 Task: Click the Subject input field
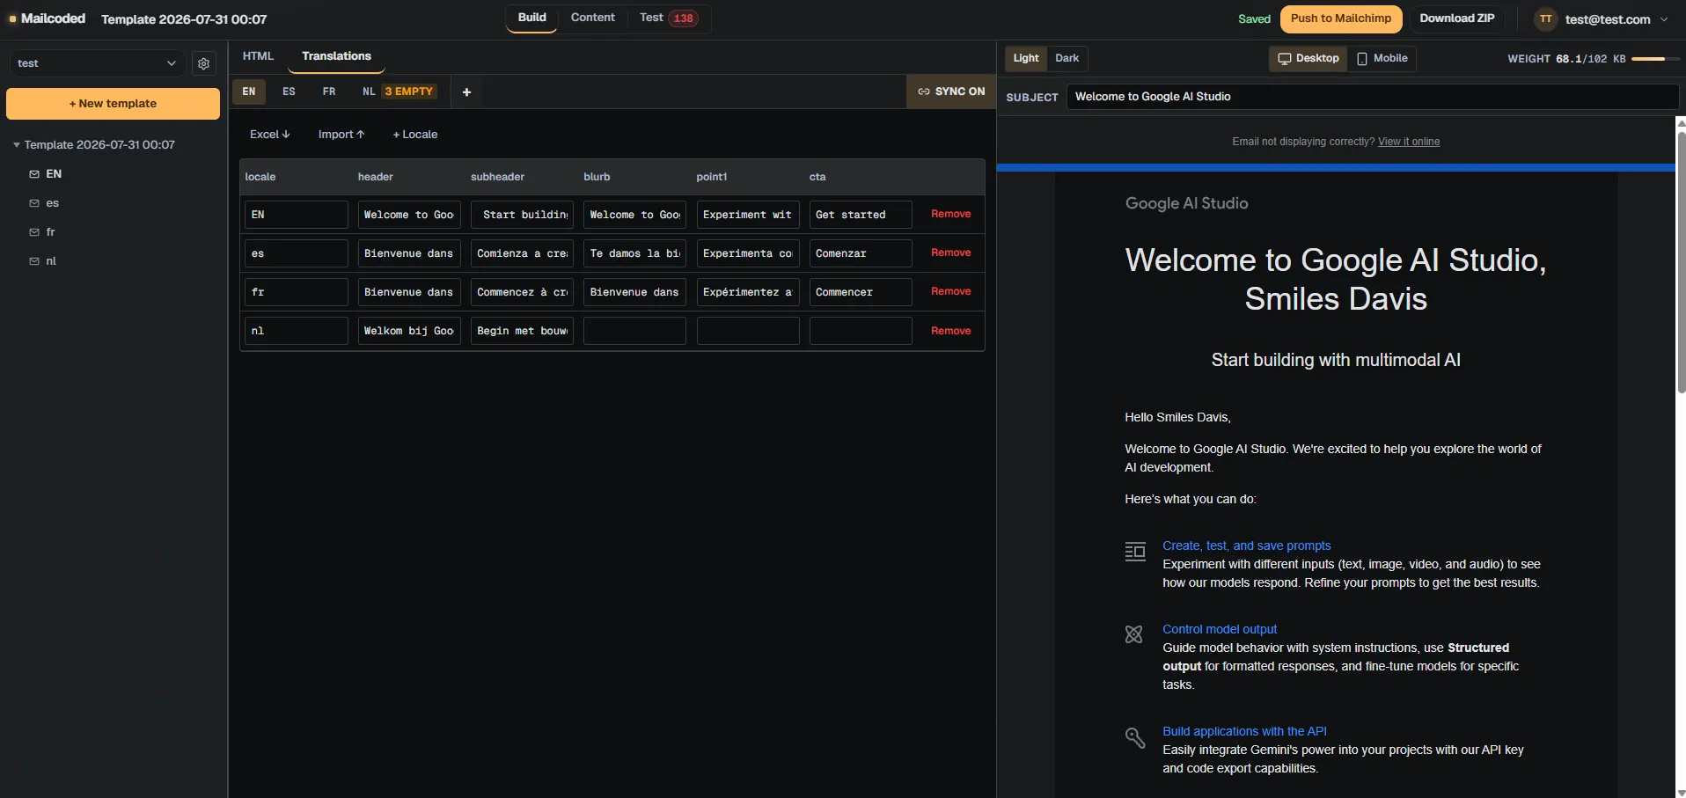click(x=1372, y=97)
